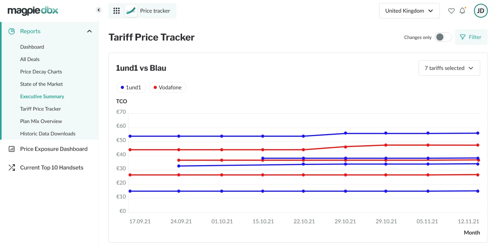Go to Dashboard in the sidebar
The width and height of the screenshot is (496, 250).
click(x=32, y=47)
